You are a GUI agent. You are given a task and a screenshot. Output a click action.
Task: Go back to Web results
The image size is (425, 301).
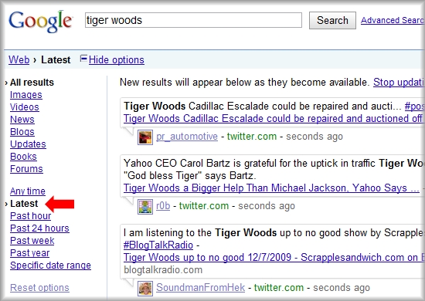click(x=19, y=59)
